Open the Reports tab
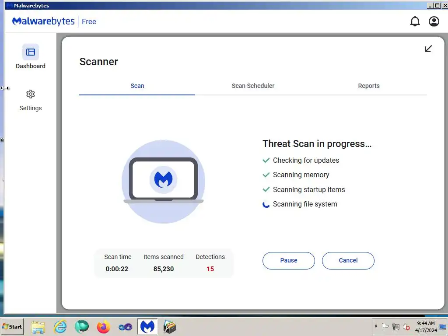The image size is (448, 336). (368, 86)
